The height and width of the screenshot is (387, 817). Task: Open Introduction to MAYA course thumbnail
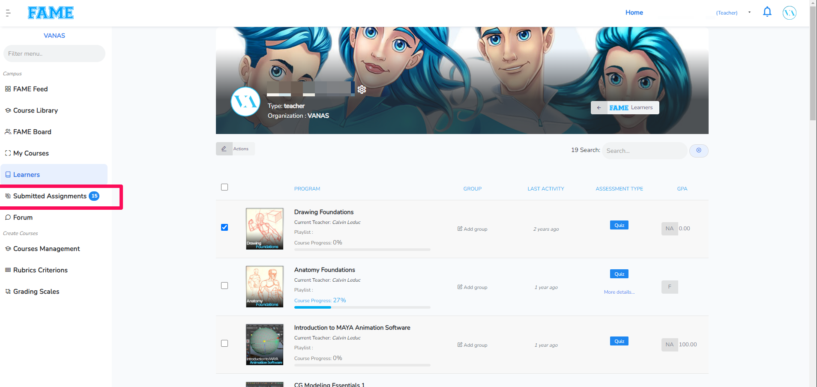coord(265,344)
